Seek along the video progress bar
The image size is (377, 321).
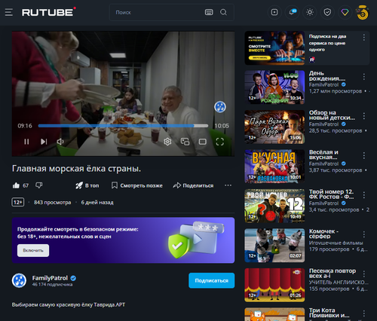pyautogui.click(x=123, y=126)
